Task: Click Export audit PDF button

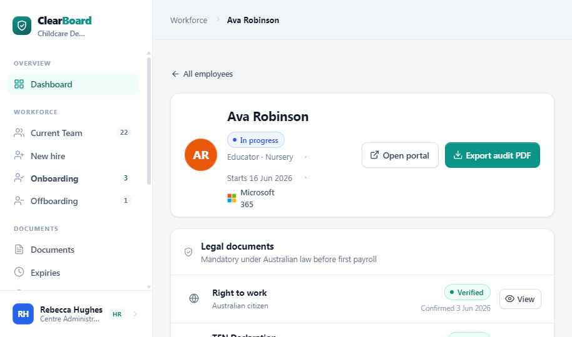Action: point(493,155)
